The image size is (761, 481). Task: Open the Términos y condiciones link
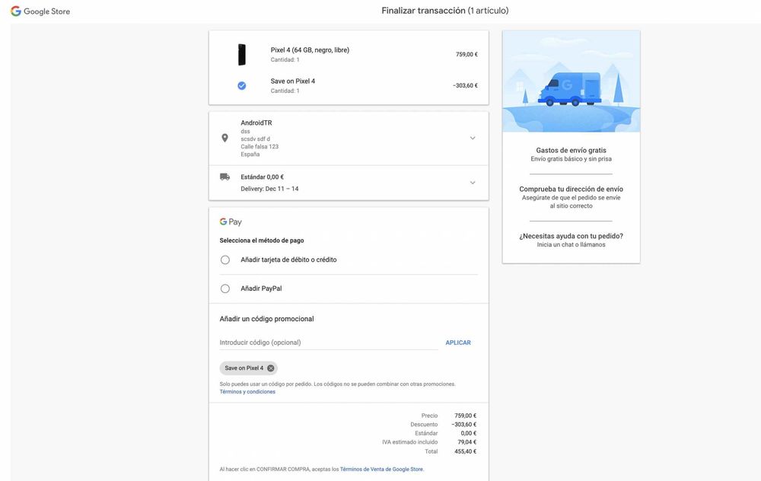click(x=247, y=392)
